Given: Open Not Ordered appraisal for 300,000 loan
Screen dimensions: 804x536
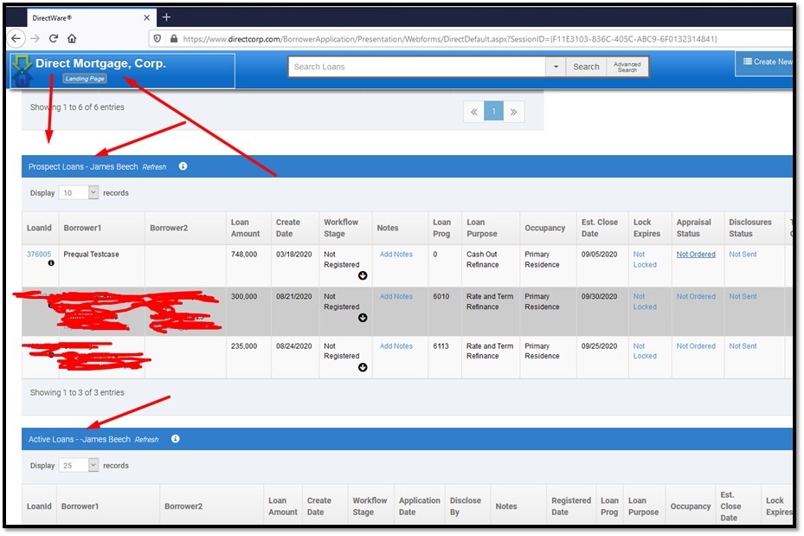Looking at the screenshot, I should coord(695,296).
